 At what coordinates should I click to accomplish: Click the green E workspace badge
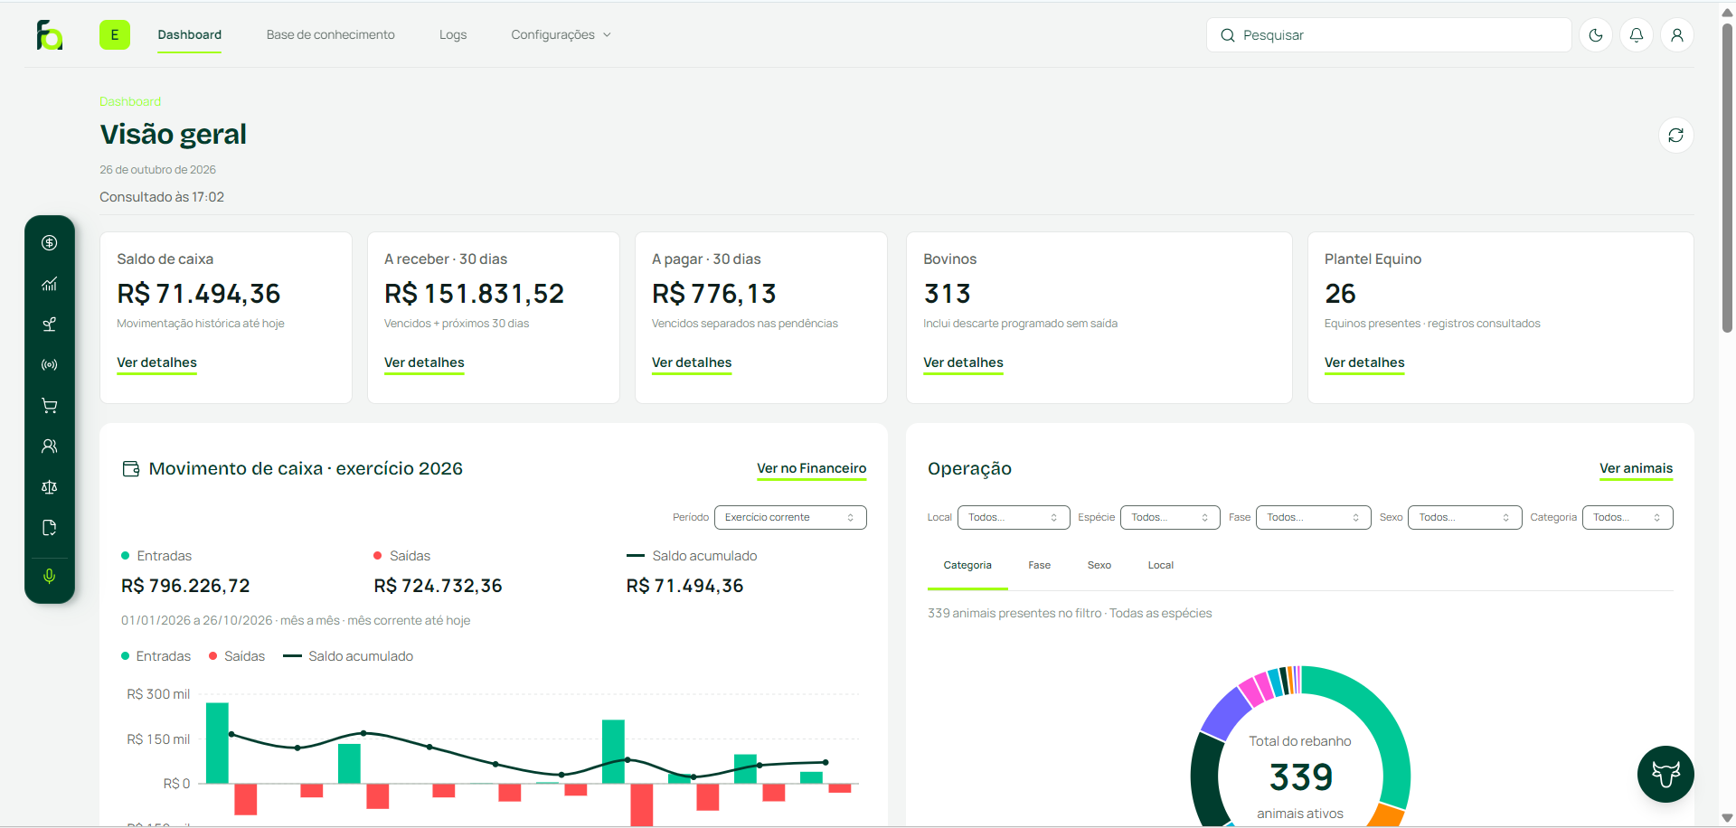(115, 35)
